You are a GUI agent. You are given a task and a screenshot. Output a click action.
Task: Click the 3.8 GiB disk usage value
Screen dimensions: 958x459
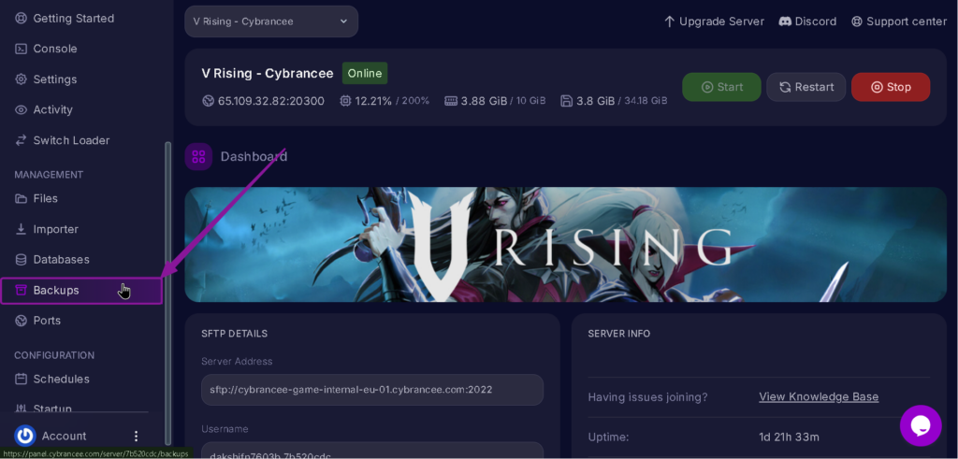596,101
